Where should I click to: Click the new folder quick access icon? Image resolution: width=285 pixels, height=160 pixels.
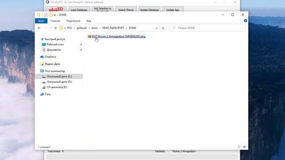click(51, 15)
